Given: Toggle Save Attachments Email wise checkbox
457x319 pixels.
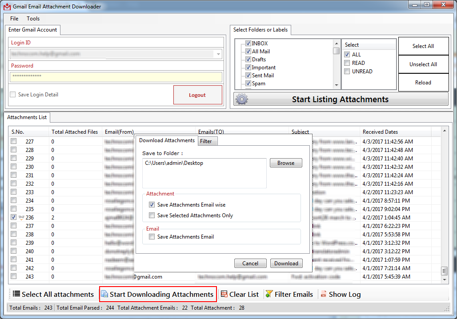Looking at the screenshot, I should (152, 205).
